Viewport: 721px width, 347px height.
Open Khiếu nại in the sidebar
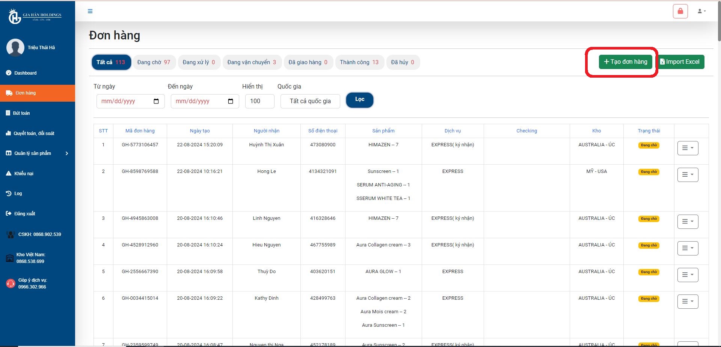[x=24, y=173]
